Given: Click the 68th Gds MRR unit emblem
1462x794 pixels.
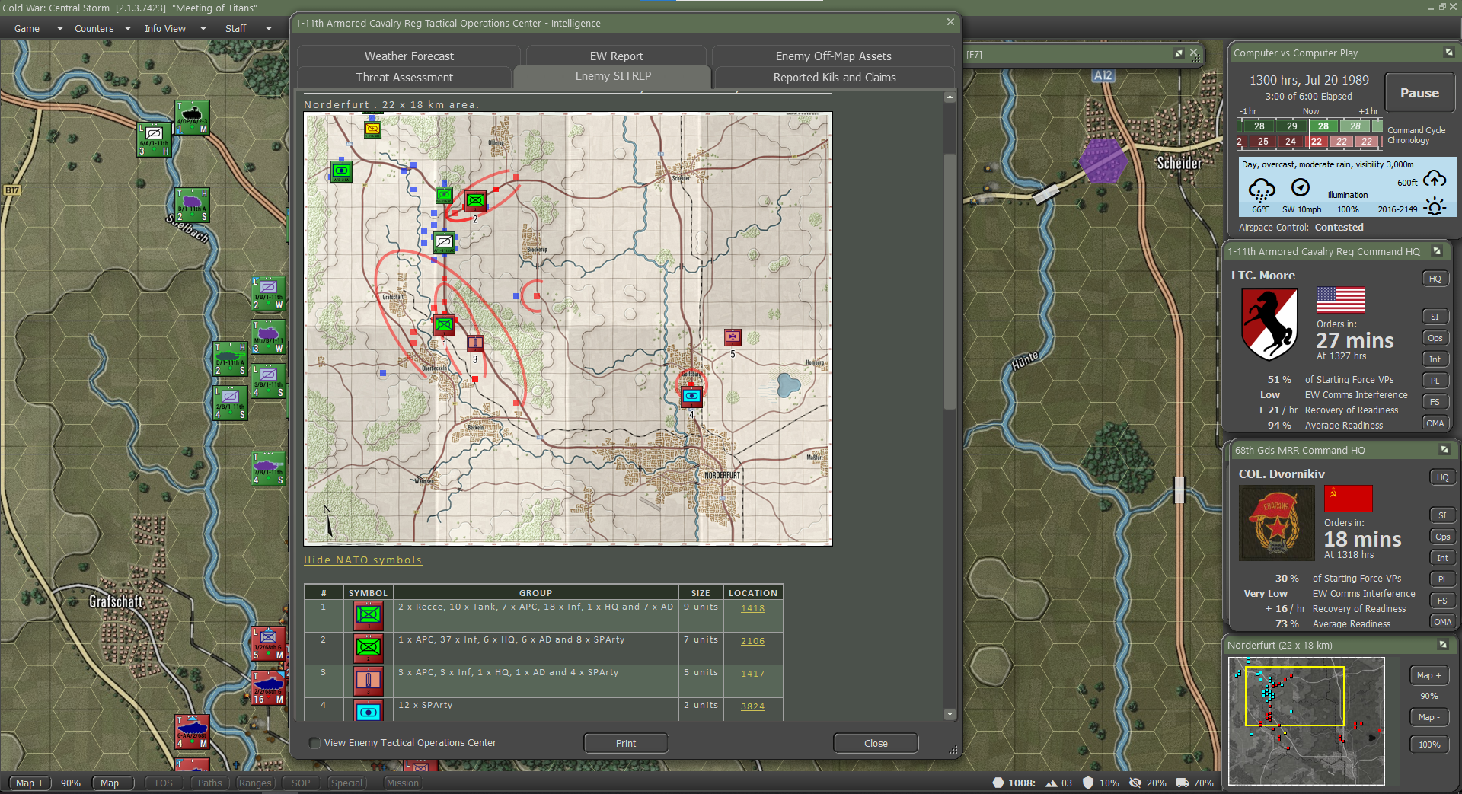Looking at the screenshot, I should [x=1277, y=523].
